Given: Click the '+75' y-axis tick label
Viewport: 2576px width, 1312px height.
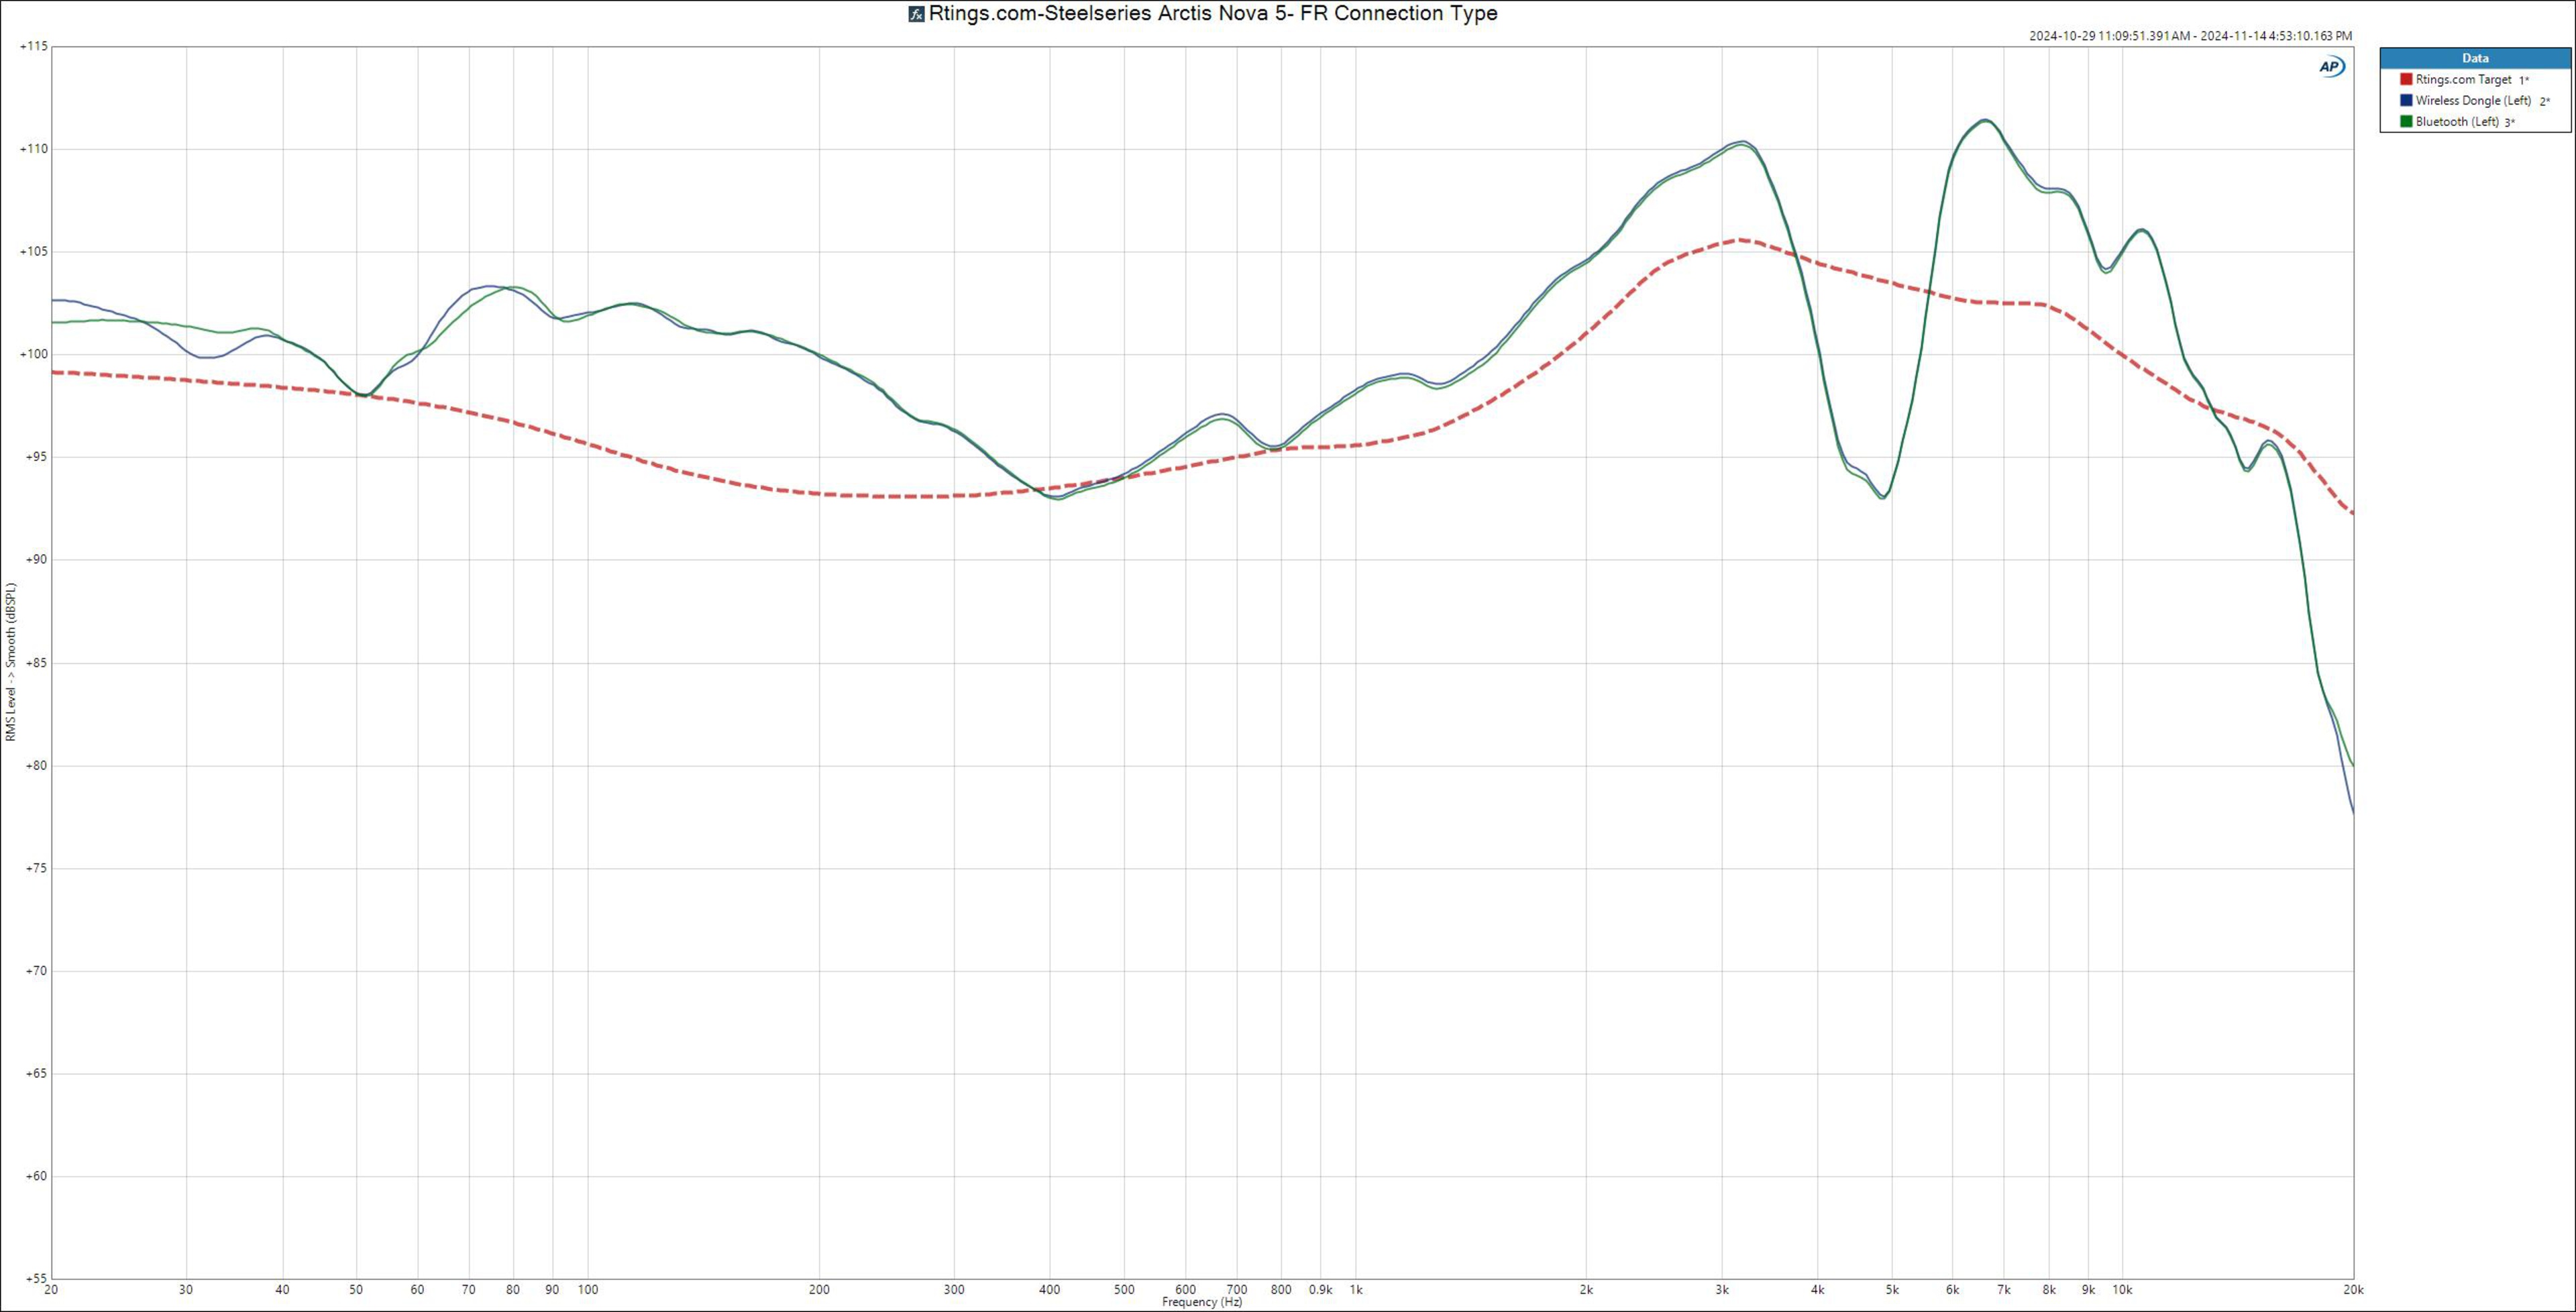Looking at the screenshot, I should pos(36,868).
